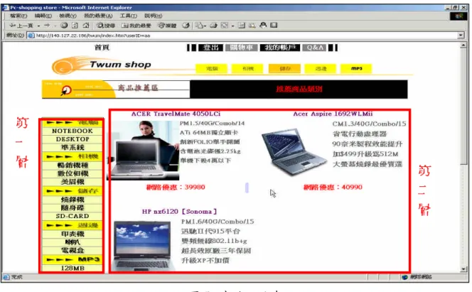Click the Forward arrow in toolbar
Screen dimensions: 472x292
coord(47,26)
